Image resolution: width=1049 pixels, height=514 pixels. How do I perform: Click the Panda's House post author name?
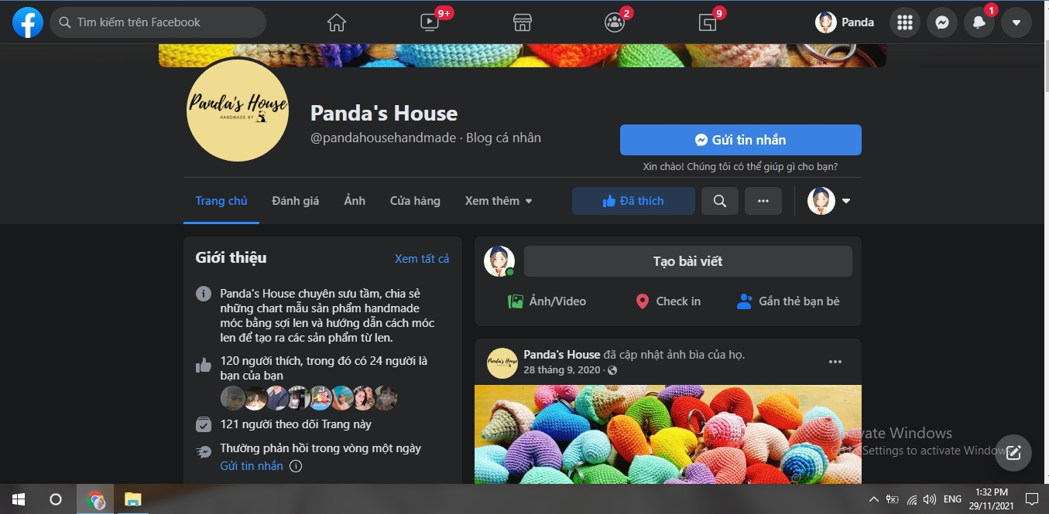click(x=562, y=355)
